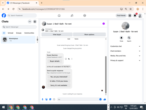
Task: Open the Friends icon in the top navigation
Action: coord(72,16)
